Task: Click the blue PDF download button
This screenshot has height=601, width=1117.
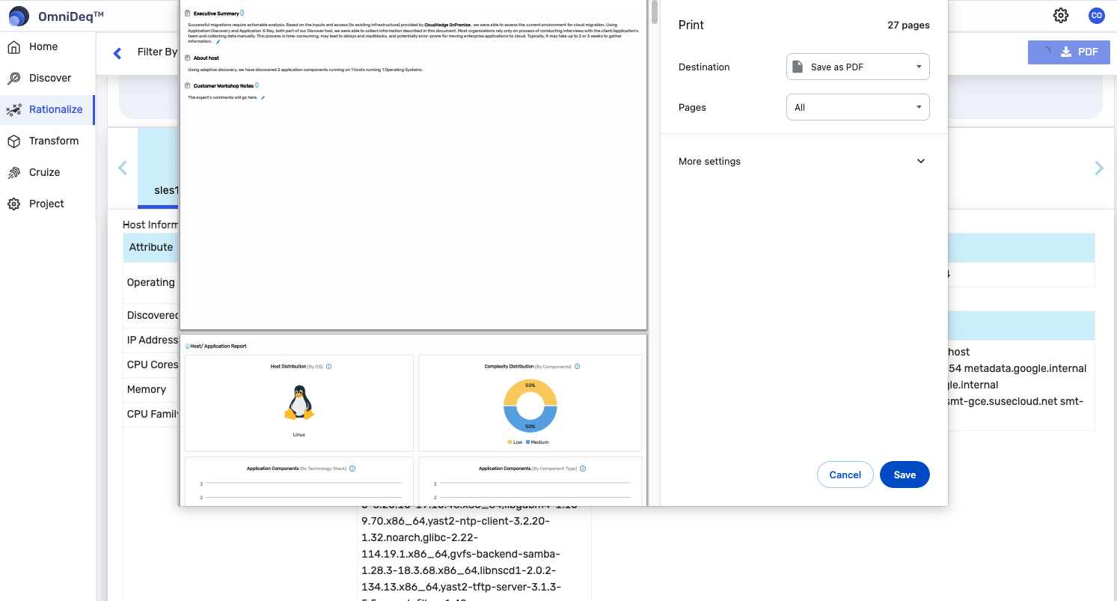Action: (x=1069, y=52)
